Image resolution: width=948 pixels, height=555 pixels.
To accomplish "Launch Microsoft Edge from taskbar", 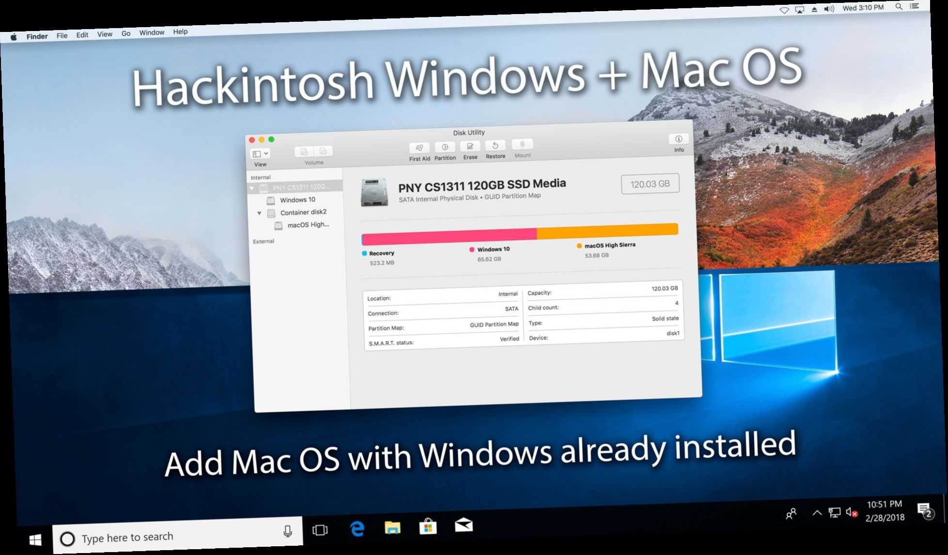I will [357, 529].
